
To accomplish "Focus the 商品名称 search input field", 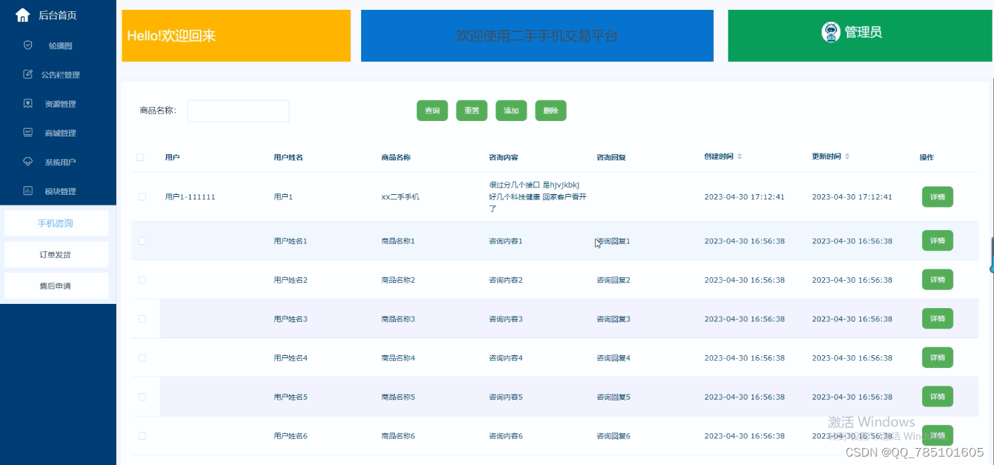I will click(x=238, y=110).
